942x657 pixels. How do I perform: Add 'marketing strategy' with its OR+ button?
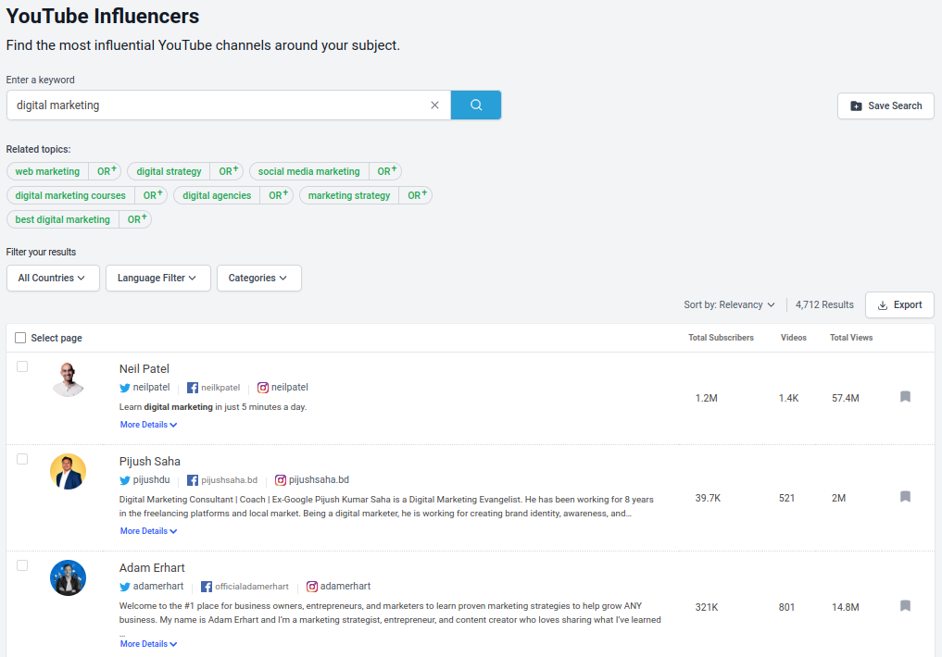pyautogui.click(x=416, y=195)
